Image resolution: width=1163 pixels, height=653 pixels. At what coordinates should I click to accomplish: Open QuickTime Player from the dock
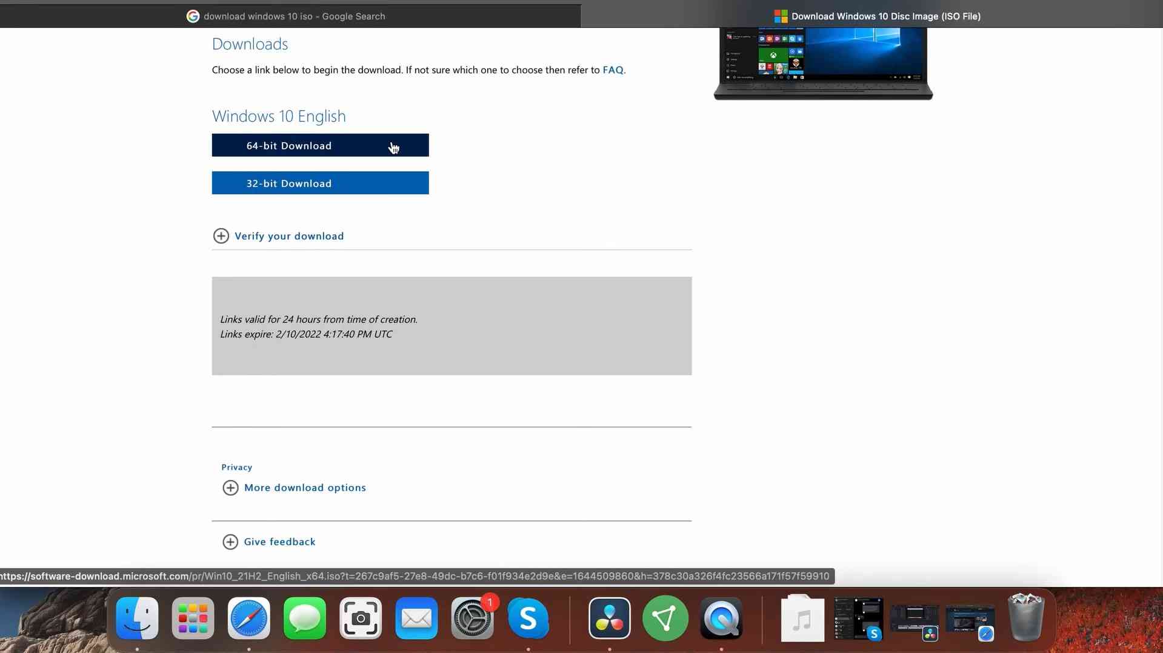coord(721,619)
